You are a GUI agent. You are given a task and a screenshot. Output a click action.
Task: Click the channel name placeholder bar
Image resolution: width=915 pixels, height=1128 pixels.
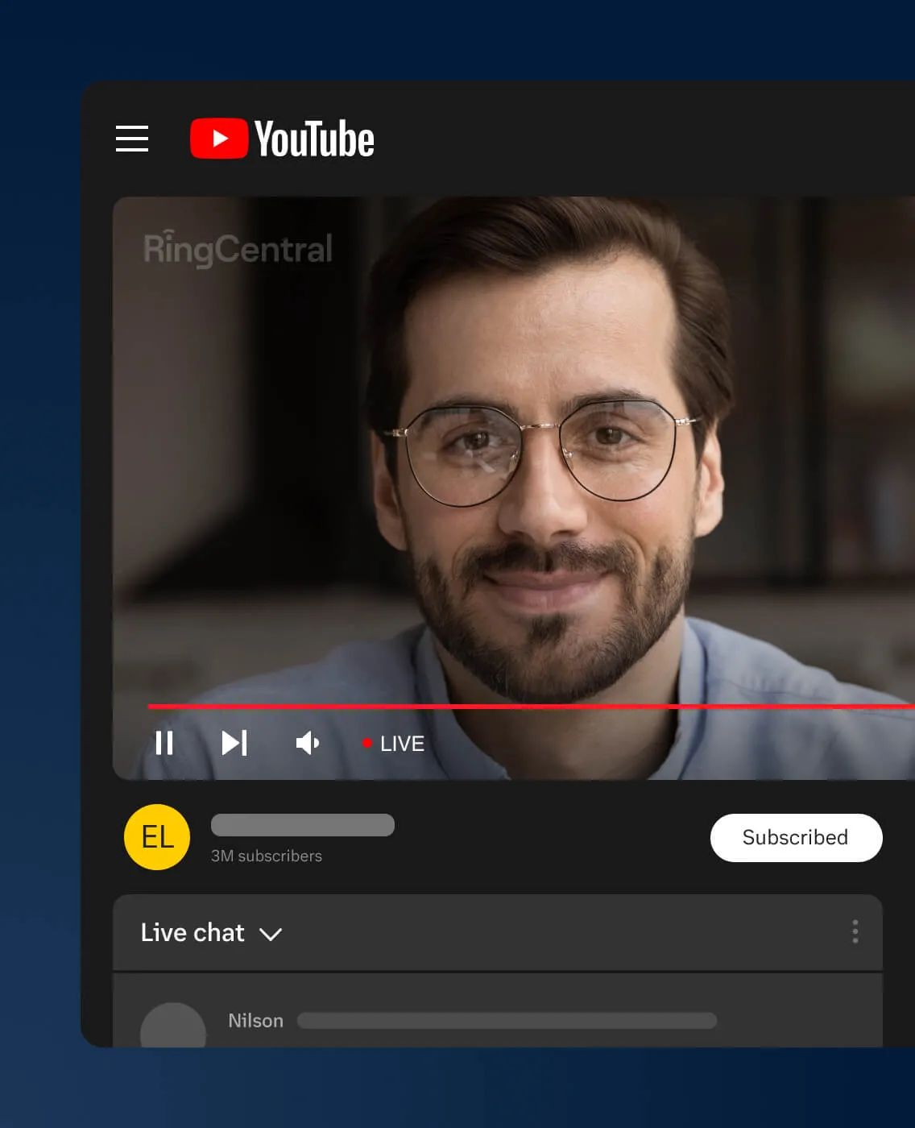302,825
